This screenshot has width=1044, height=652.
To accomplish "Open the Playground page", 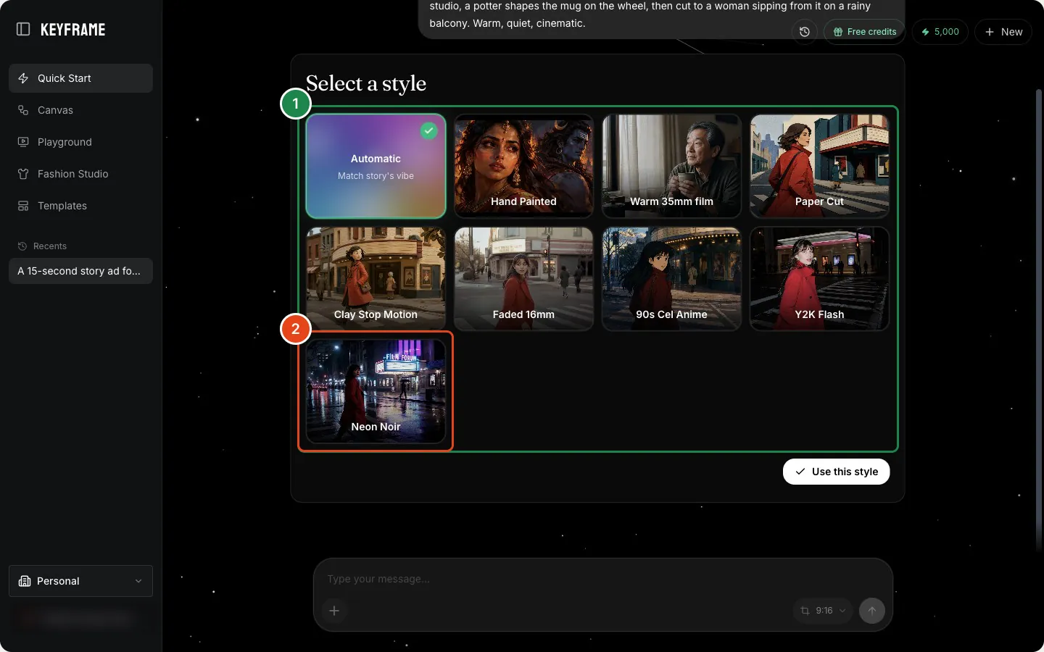I will point(80,142).
